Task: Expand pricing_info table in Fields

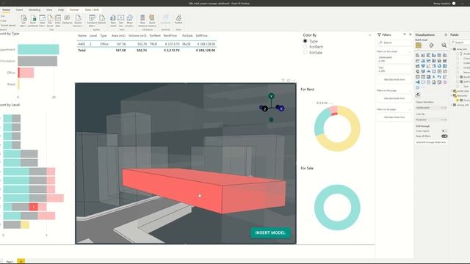Action: click(452, 105)
